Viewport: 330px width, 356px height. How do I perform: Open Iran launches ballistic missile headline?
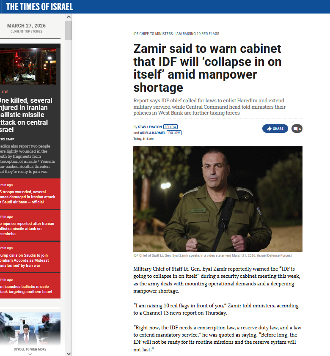pyautogui.click(x=26, y=289)
